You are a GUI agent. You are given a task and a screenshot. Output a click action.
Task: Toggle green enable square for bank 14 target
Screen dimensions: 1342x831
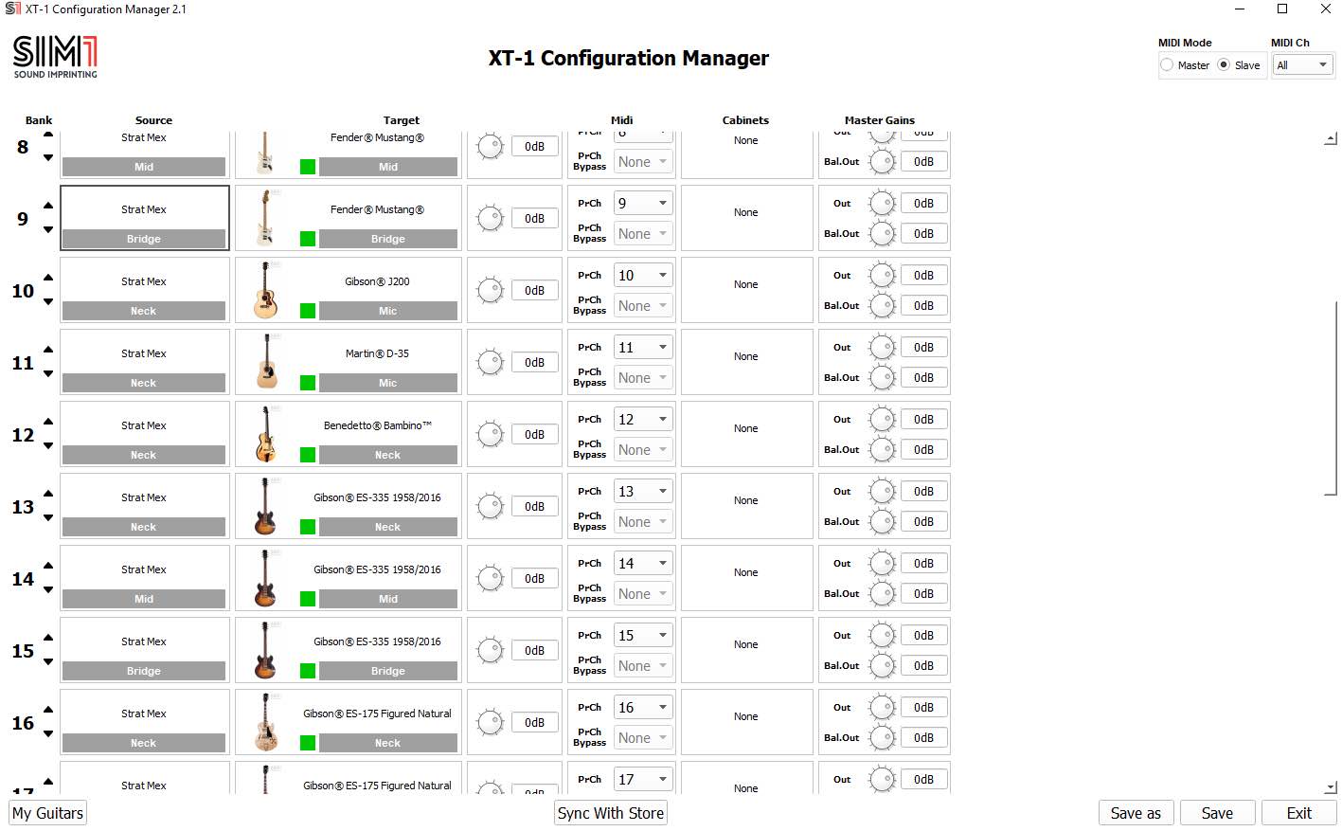click(308, 599)
